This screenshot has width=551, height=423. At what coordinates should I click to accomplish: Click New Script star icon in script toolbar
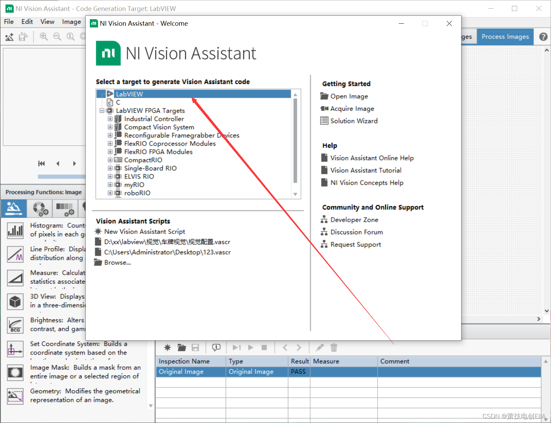(167, 348)
